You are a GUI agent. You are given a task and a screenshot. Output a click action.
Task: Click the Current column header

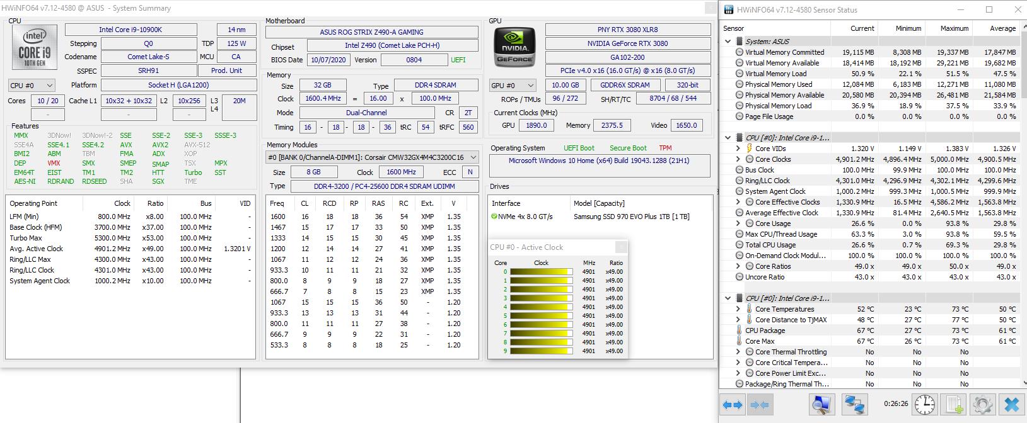coord(854,28)
